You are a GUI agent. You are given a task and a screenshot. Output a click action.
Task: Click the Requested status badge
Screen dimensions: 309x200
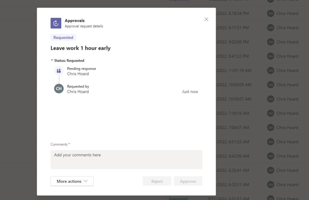point(63,37)
